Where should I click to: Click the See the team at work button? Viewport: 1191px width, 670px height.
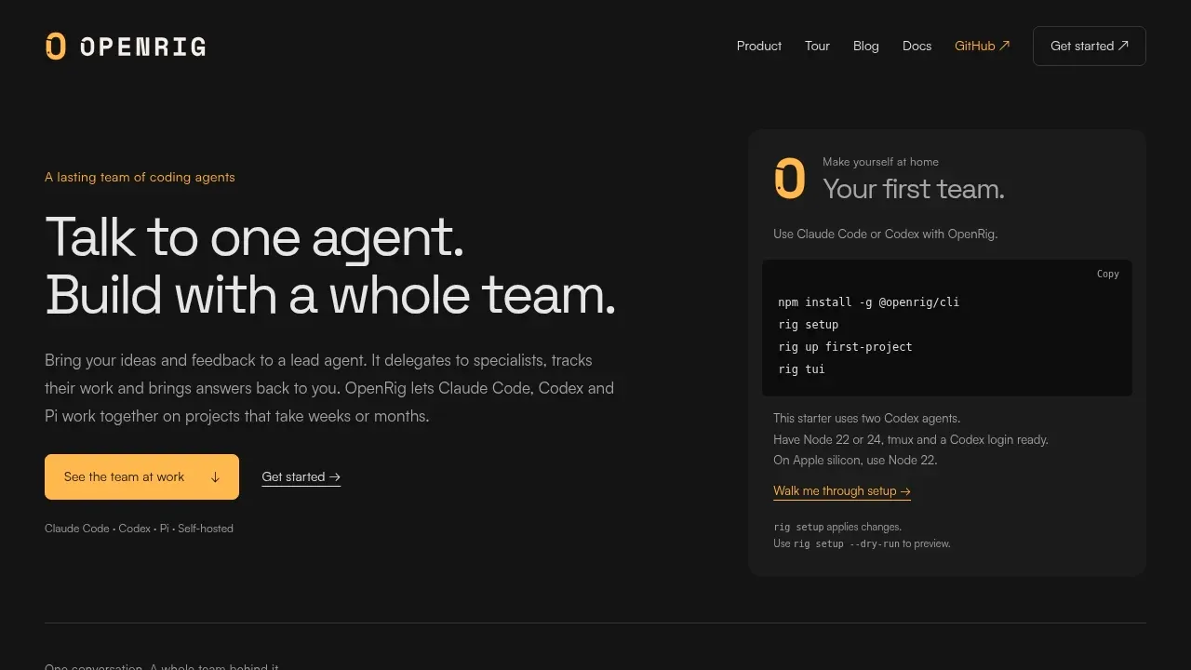pos(141,476)
